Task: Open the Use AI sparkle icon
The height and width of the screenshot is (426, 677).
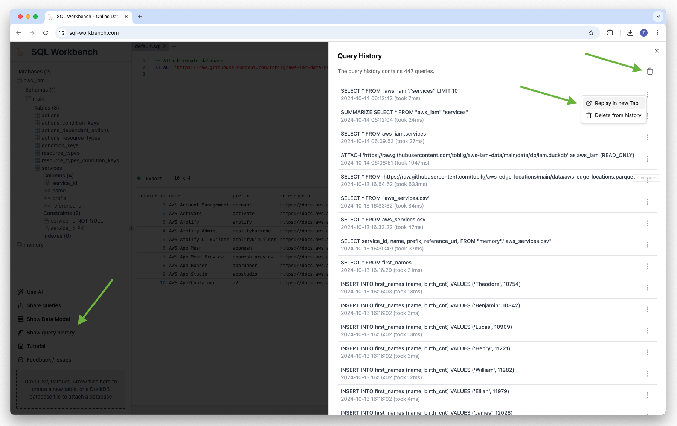Action: (x=20, y=292)
